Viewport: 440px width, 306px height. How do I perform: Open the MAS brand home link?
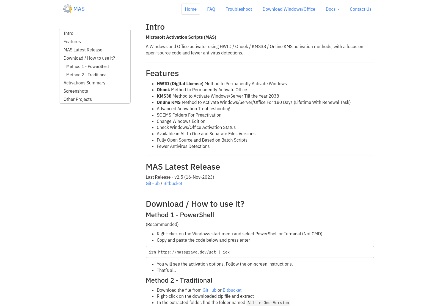click(x=74, y=9)
